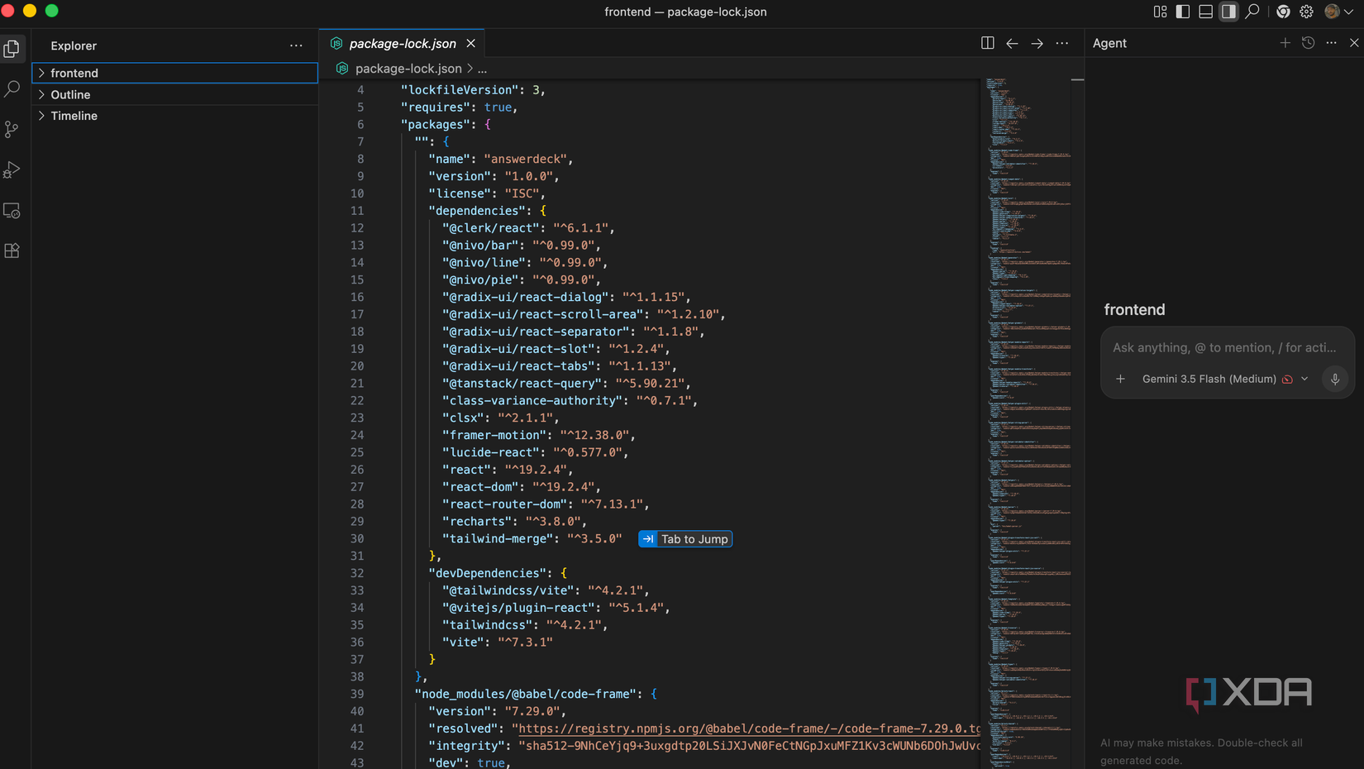Open the Source Control view

point(12,129)
